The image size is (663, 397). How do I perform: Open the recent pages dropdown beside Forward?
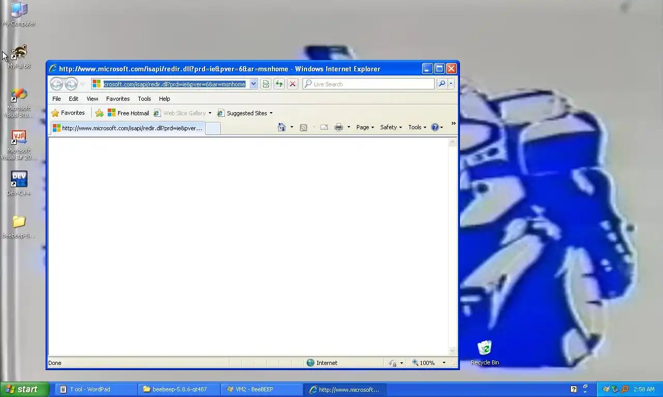[x=82, y=84]
